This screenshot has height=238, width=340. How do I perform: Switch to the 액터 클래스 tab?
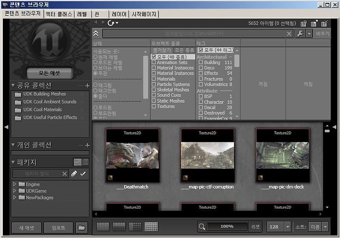click(x=59, y=14)
